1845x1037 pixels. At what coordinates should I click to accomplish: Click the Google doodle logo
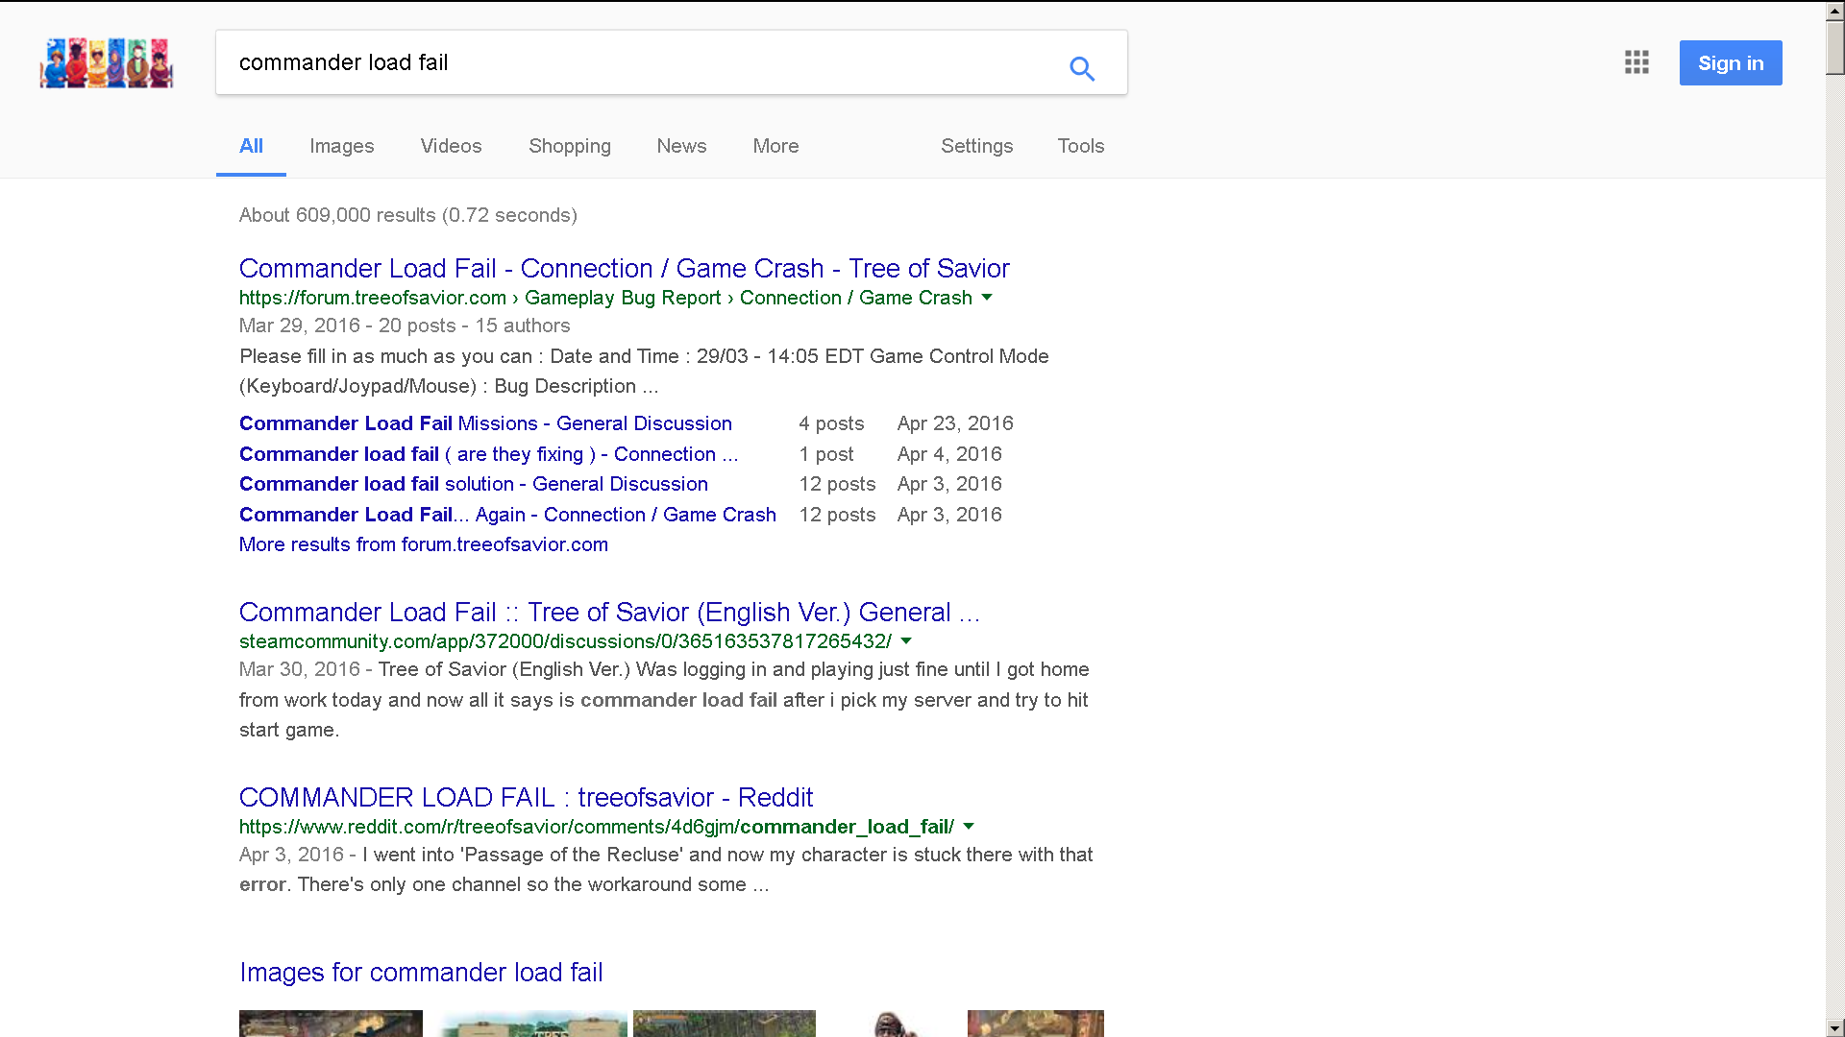tap(106, 63)
